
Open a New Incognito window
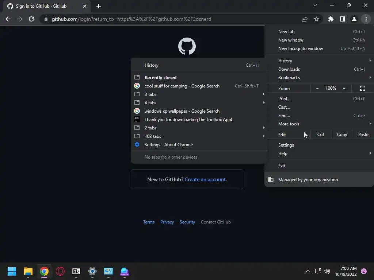pos(319,48)
